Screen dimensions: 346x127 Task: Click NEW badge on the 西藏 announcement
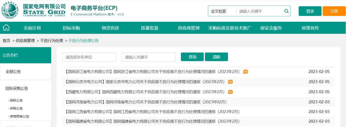click(230, 92)
